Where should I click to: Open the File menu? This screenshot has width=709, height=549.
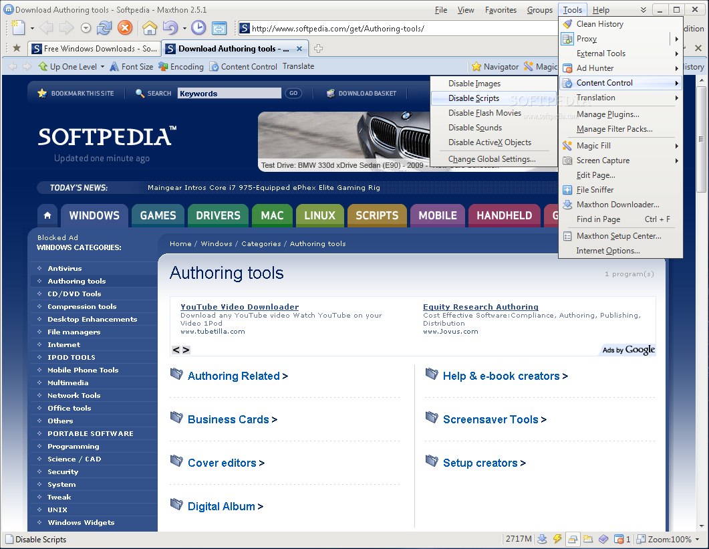click(x=441, y=10)
